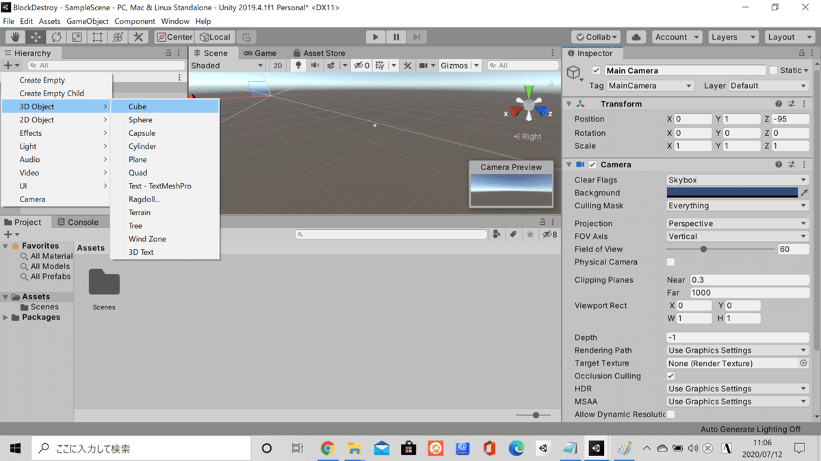This screenshot has width=821, height=461.
Task: Choose Sphere from 3D Object submenu
Action: tap(165, 120)
